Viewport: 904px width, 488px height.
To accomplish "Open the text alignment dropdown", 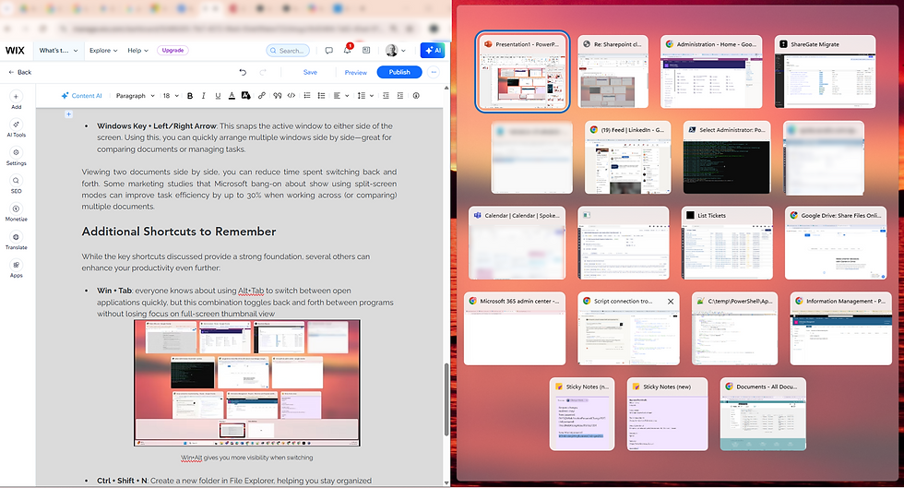I will 340,96.
